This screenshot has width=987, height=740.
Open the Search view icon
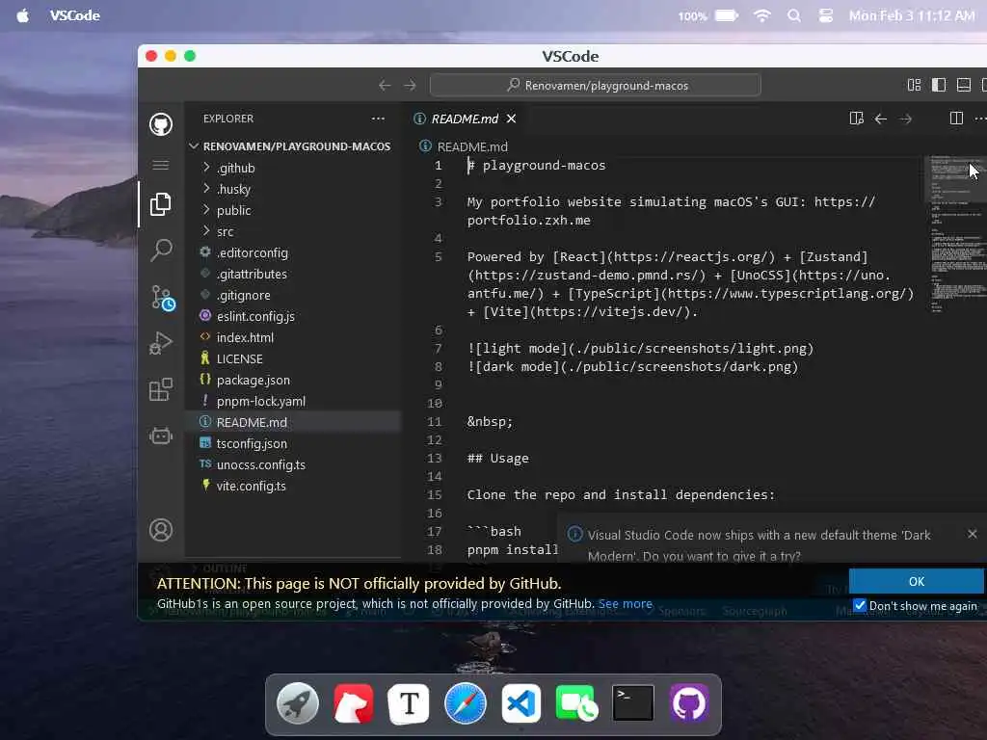tap(161, 250)
